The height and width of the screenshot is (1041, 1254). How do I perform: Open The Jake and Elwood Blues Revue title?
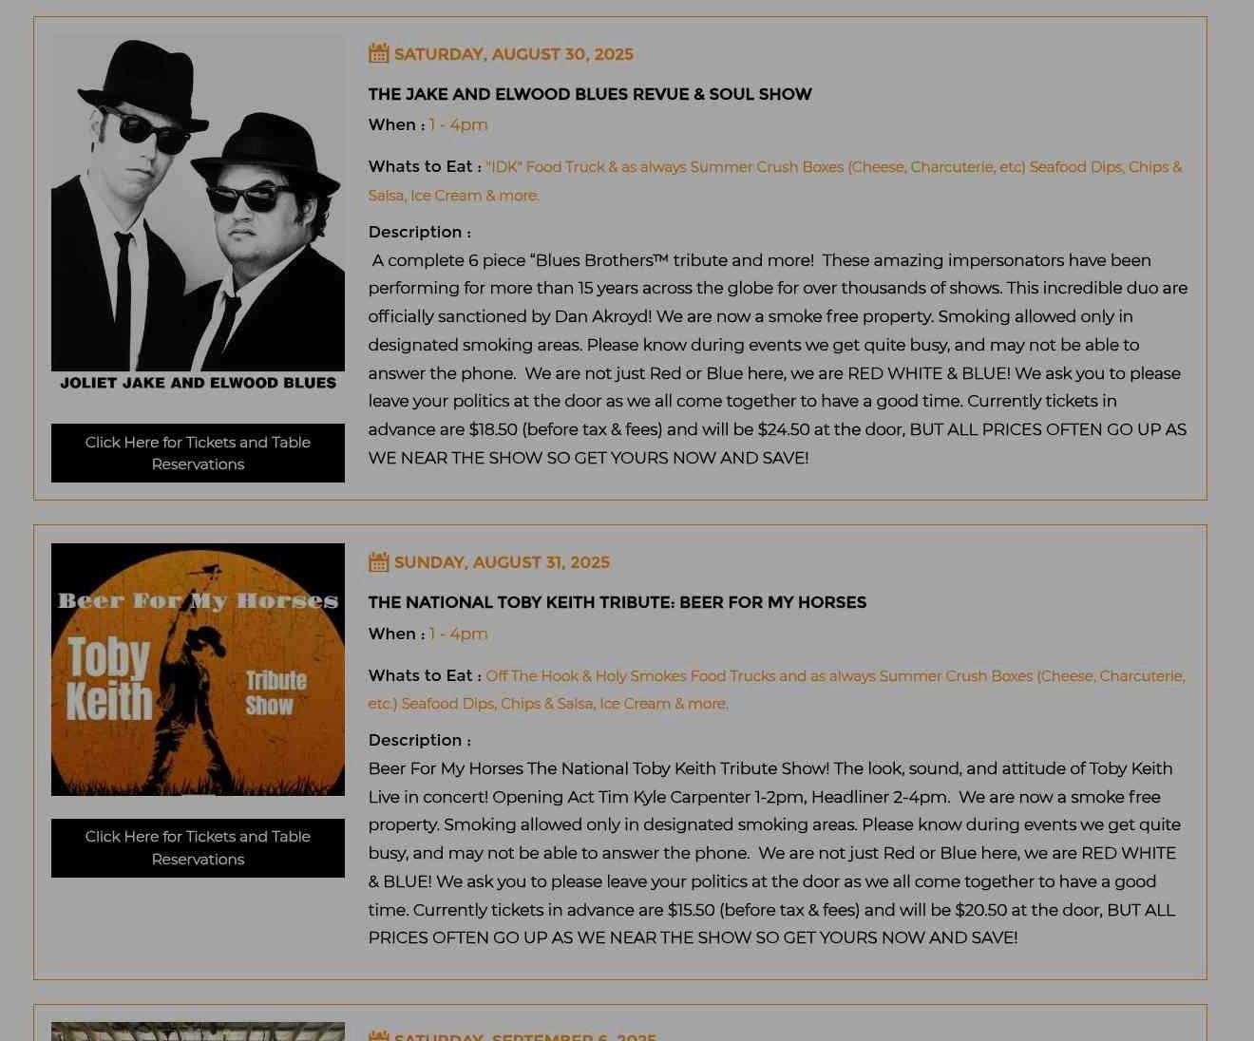pyautogui.click(x=590, y=94)
